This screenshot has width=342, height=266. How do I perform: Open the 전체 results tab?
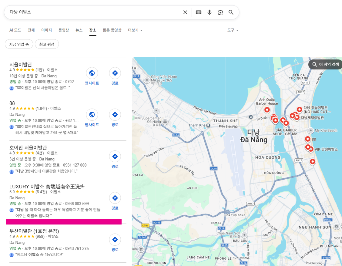point(31,30)
